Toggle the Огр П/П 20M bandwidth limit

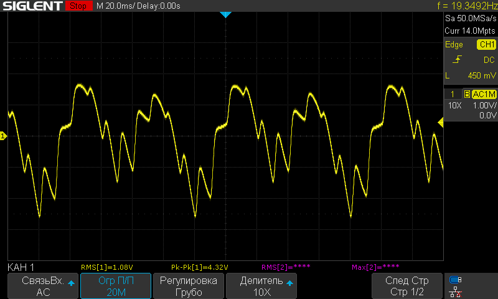116,286
